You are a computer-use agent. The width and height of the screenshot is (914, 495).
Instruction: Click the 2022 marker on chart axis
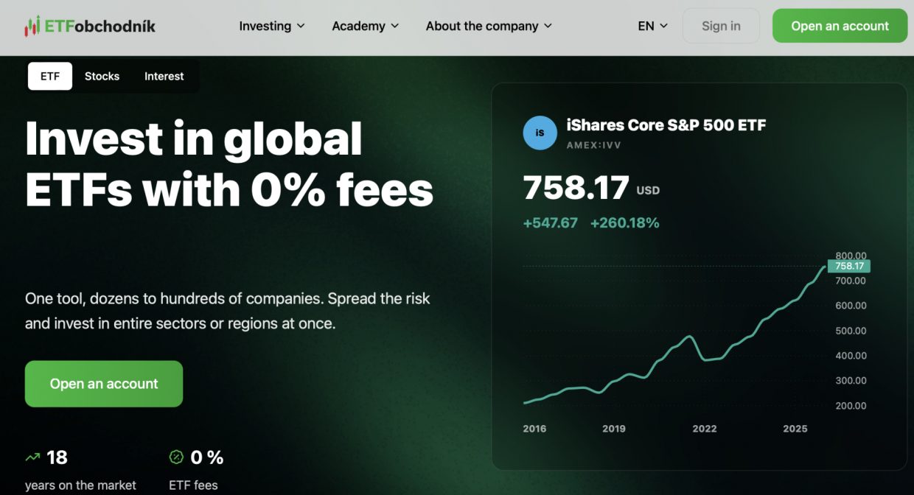705,429
